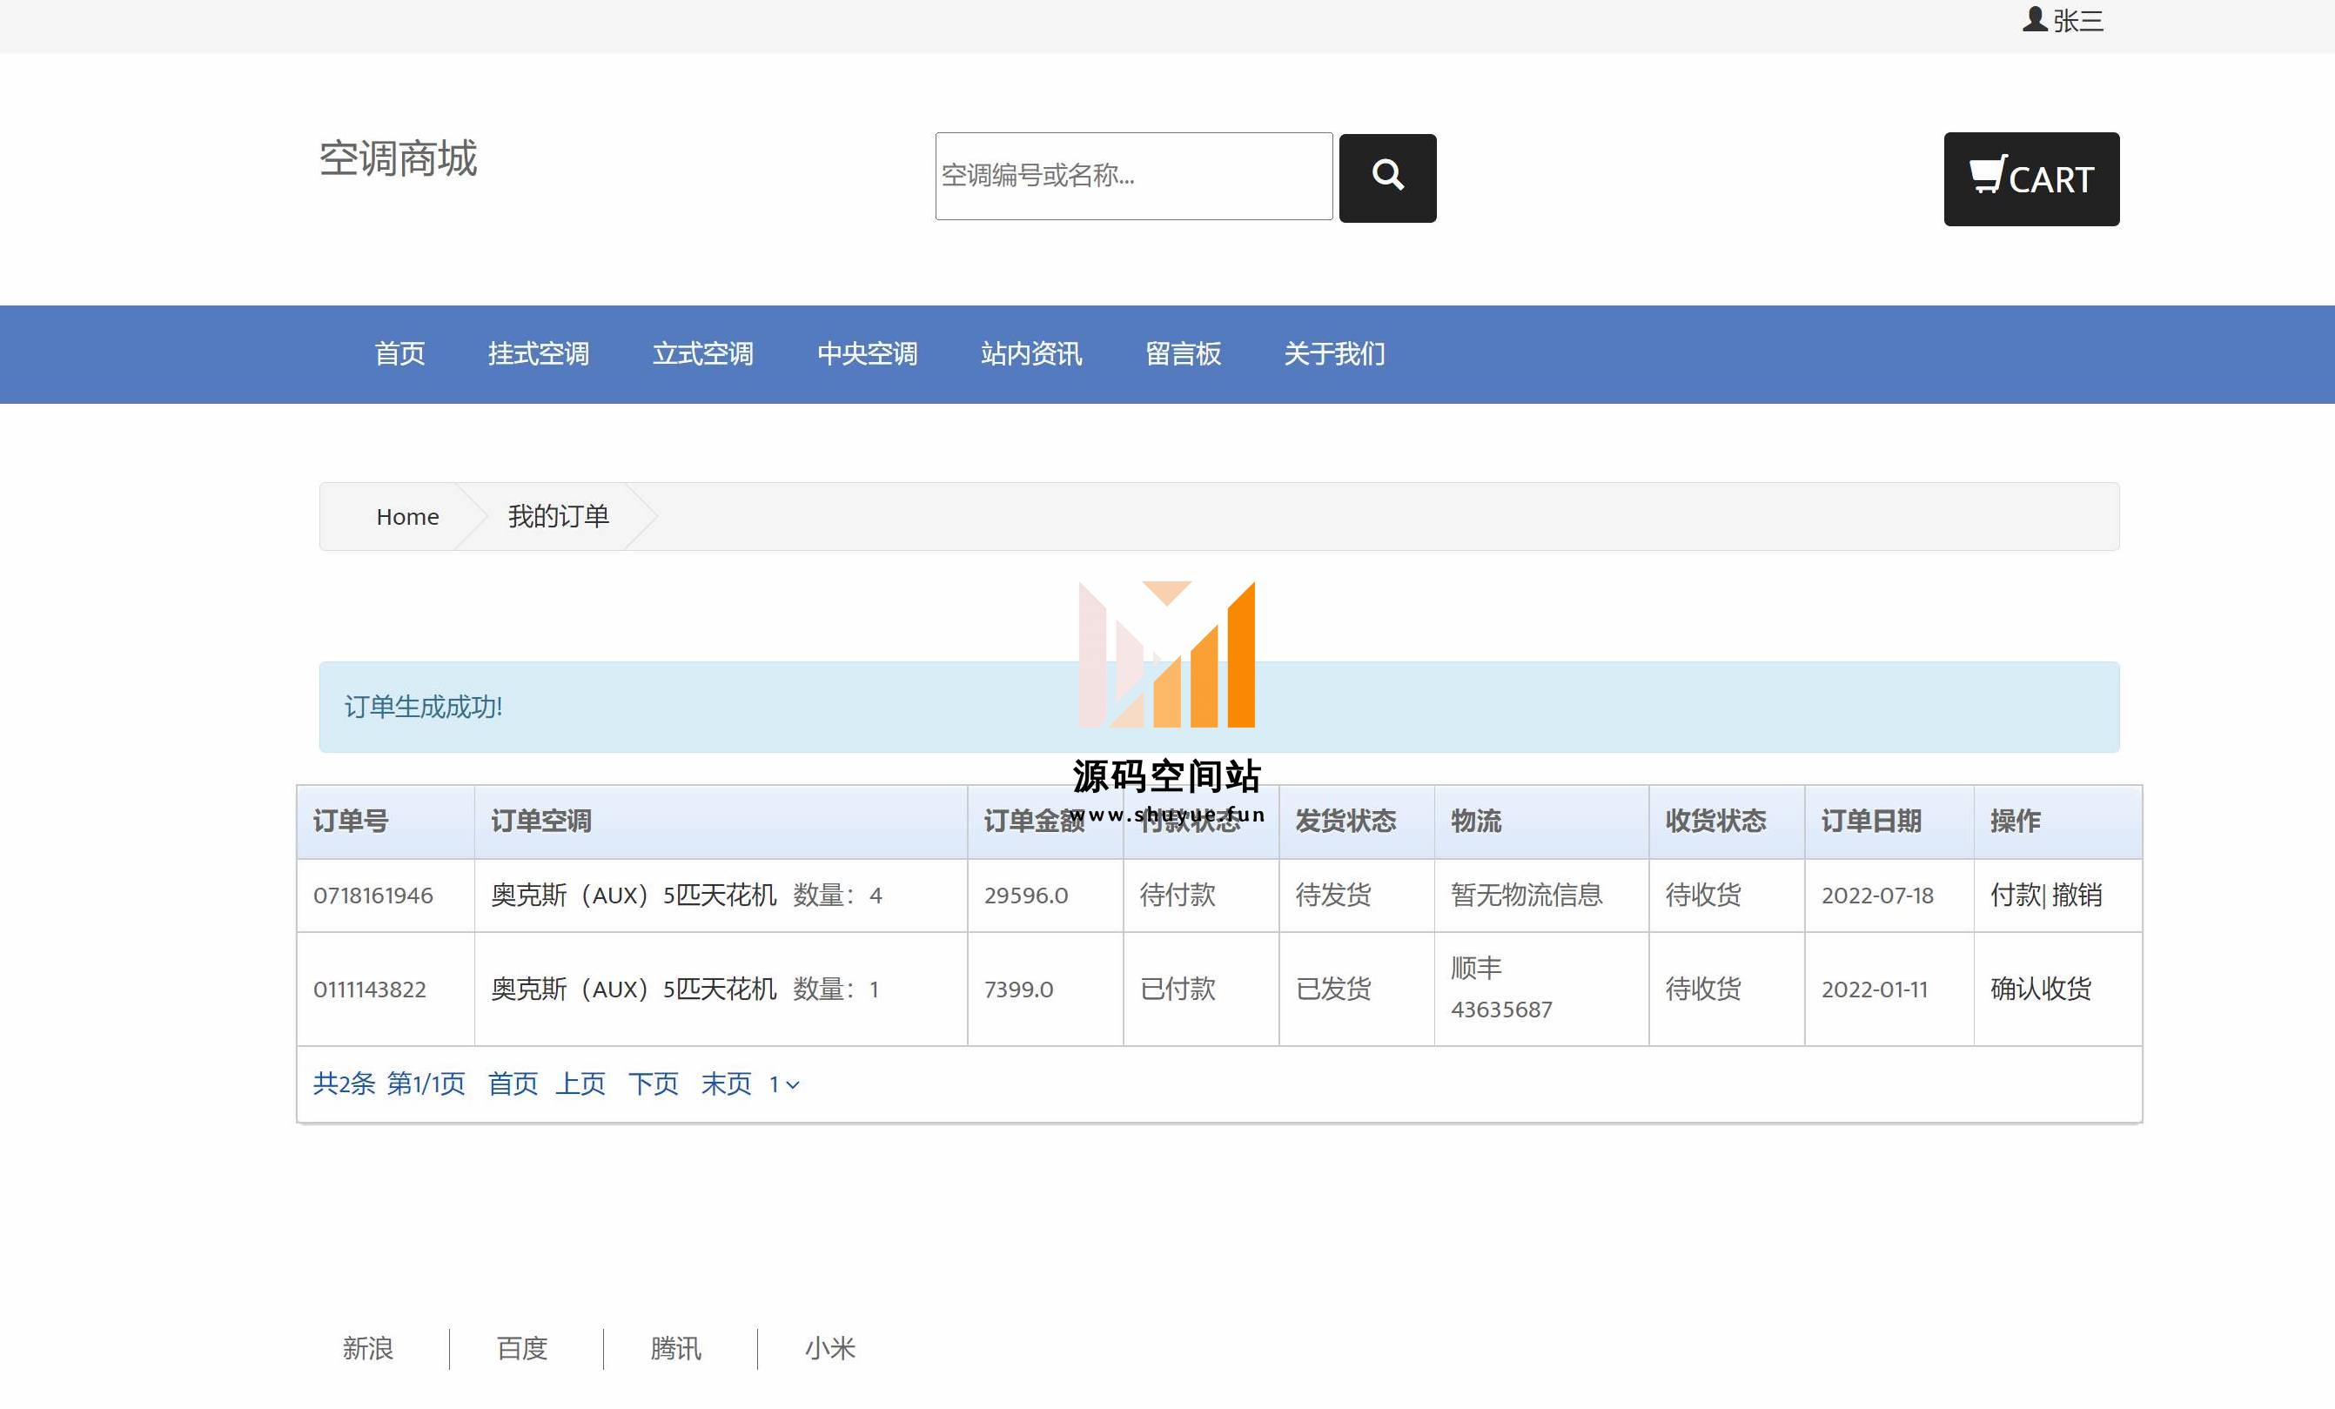Viewport: 2335px width, 1409px height.
Task: Click 付款 for order 0718161946
Action: (2015, 895)
